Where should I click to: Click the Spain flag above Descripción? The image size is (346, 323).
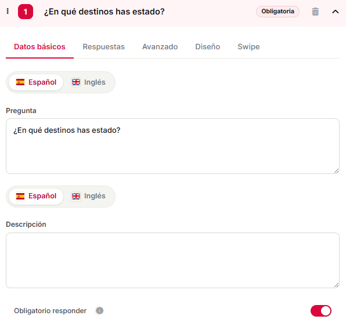[x=20, y=196]
